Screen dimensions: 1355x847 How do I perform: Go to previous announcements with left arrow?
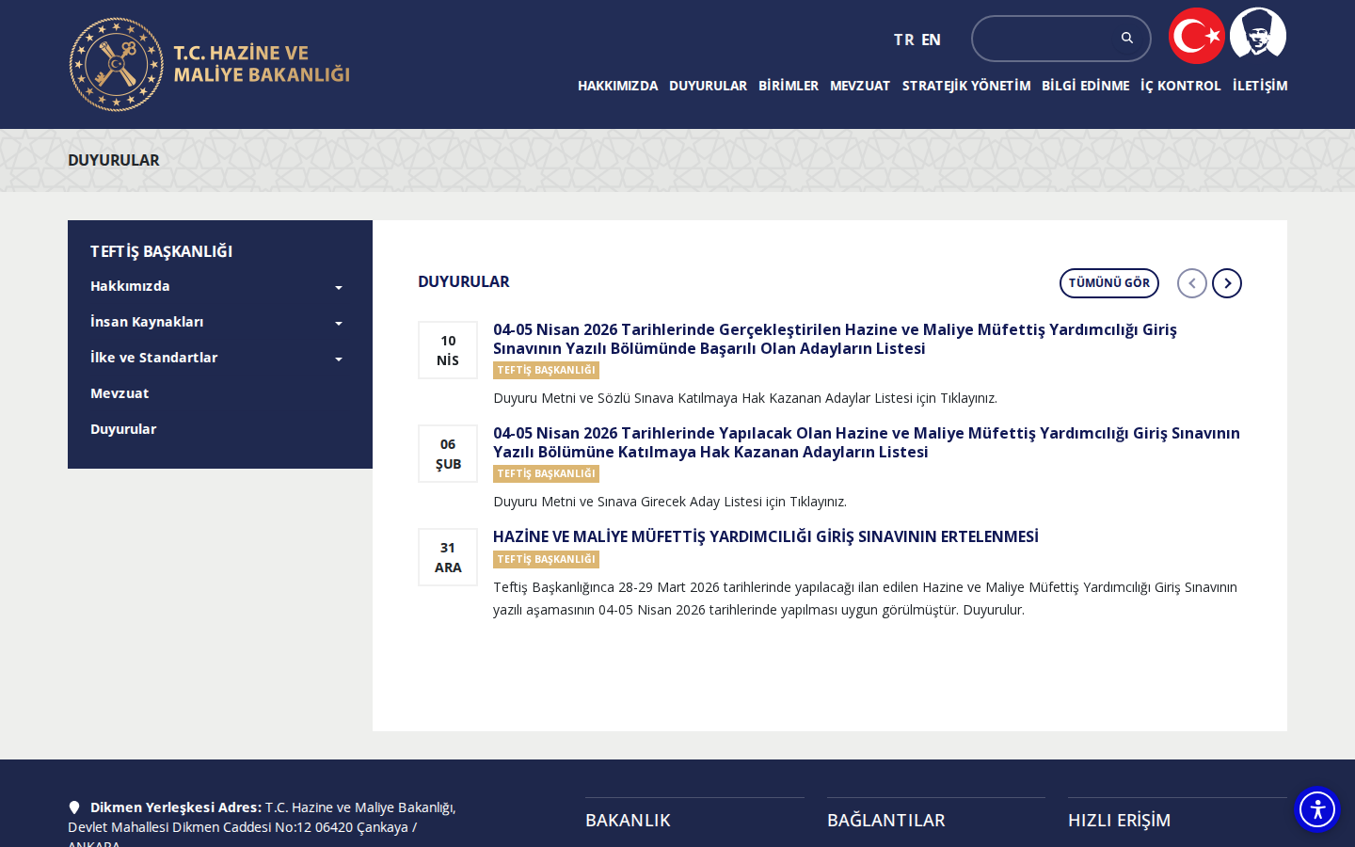[1192, 283]
